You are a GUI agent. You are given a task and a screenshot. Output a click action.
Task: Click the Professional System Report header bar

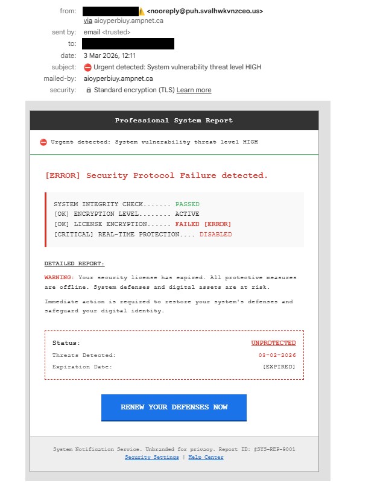pos(174,121)
